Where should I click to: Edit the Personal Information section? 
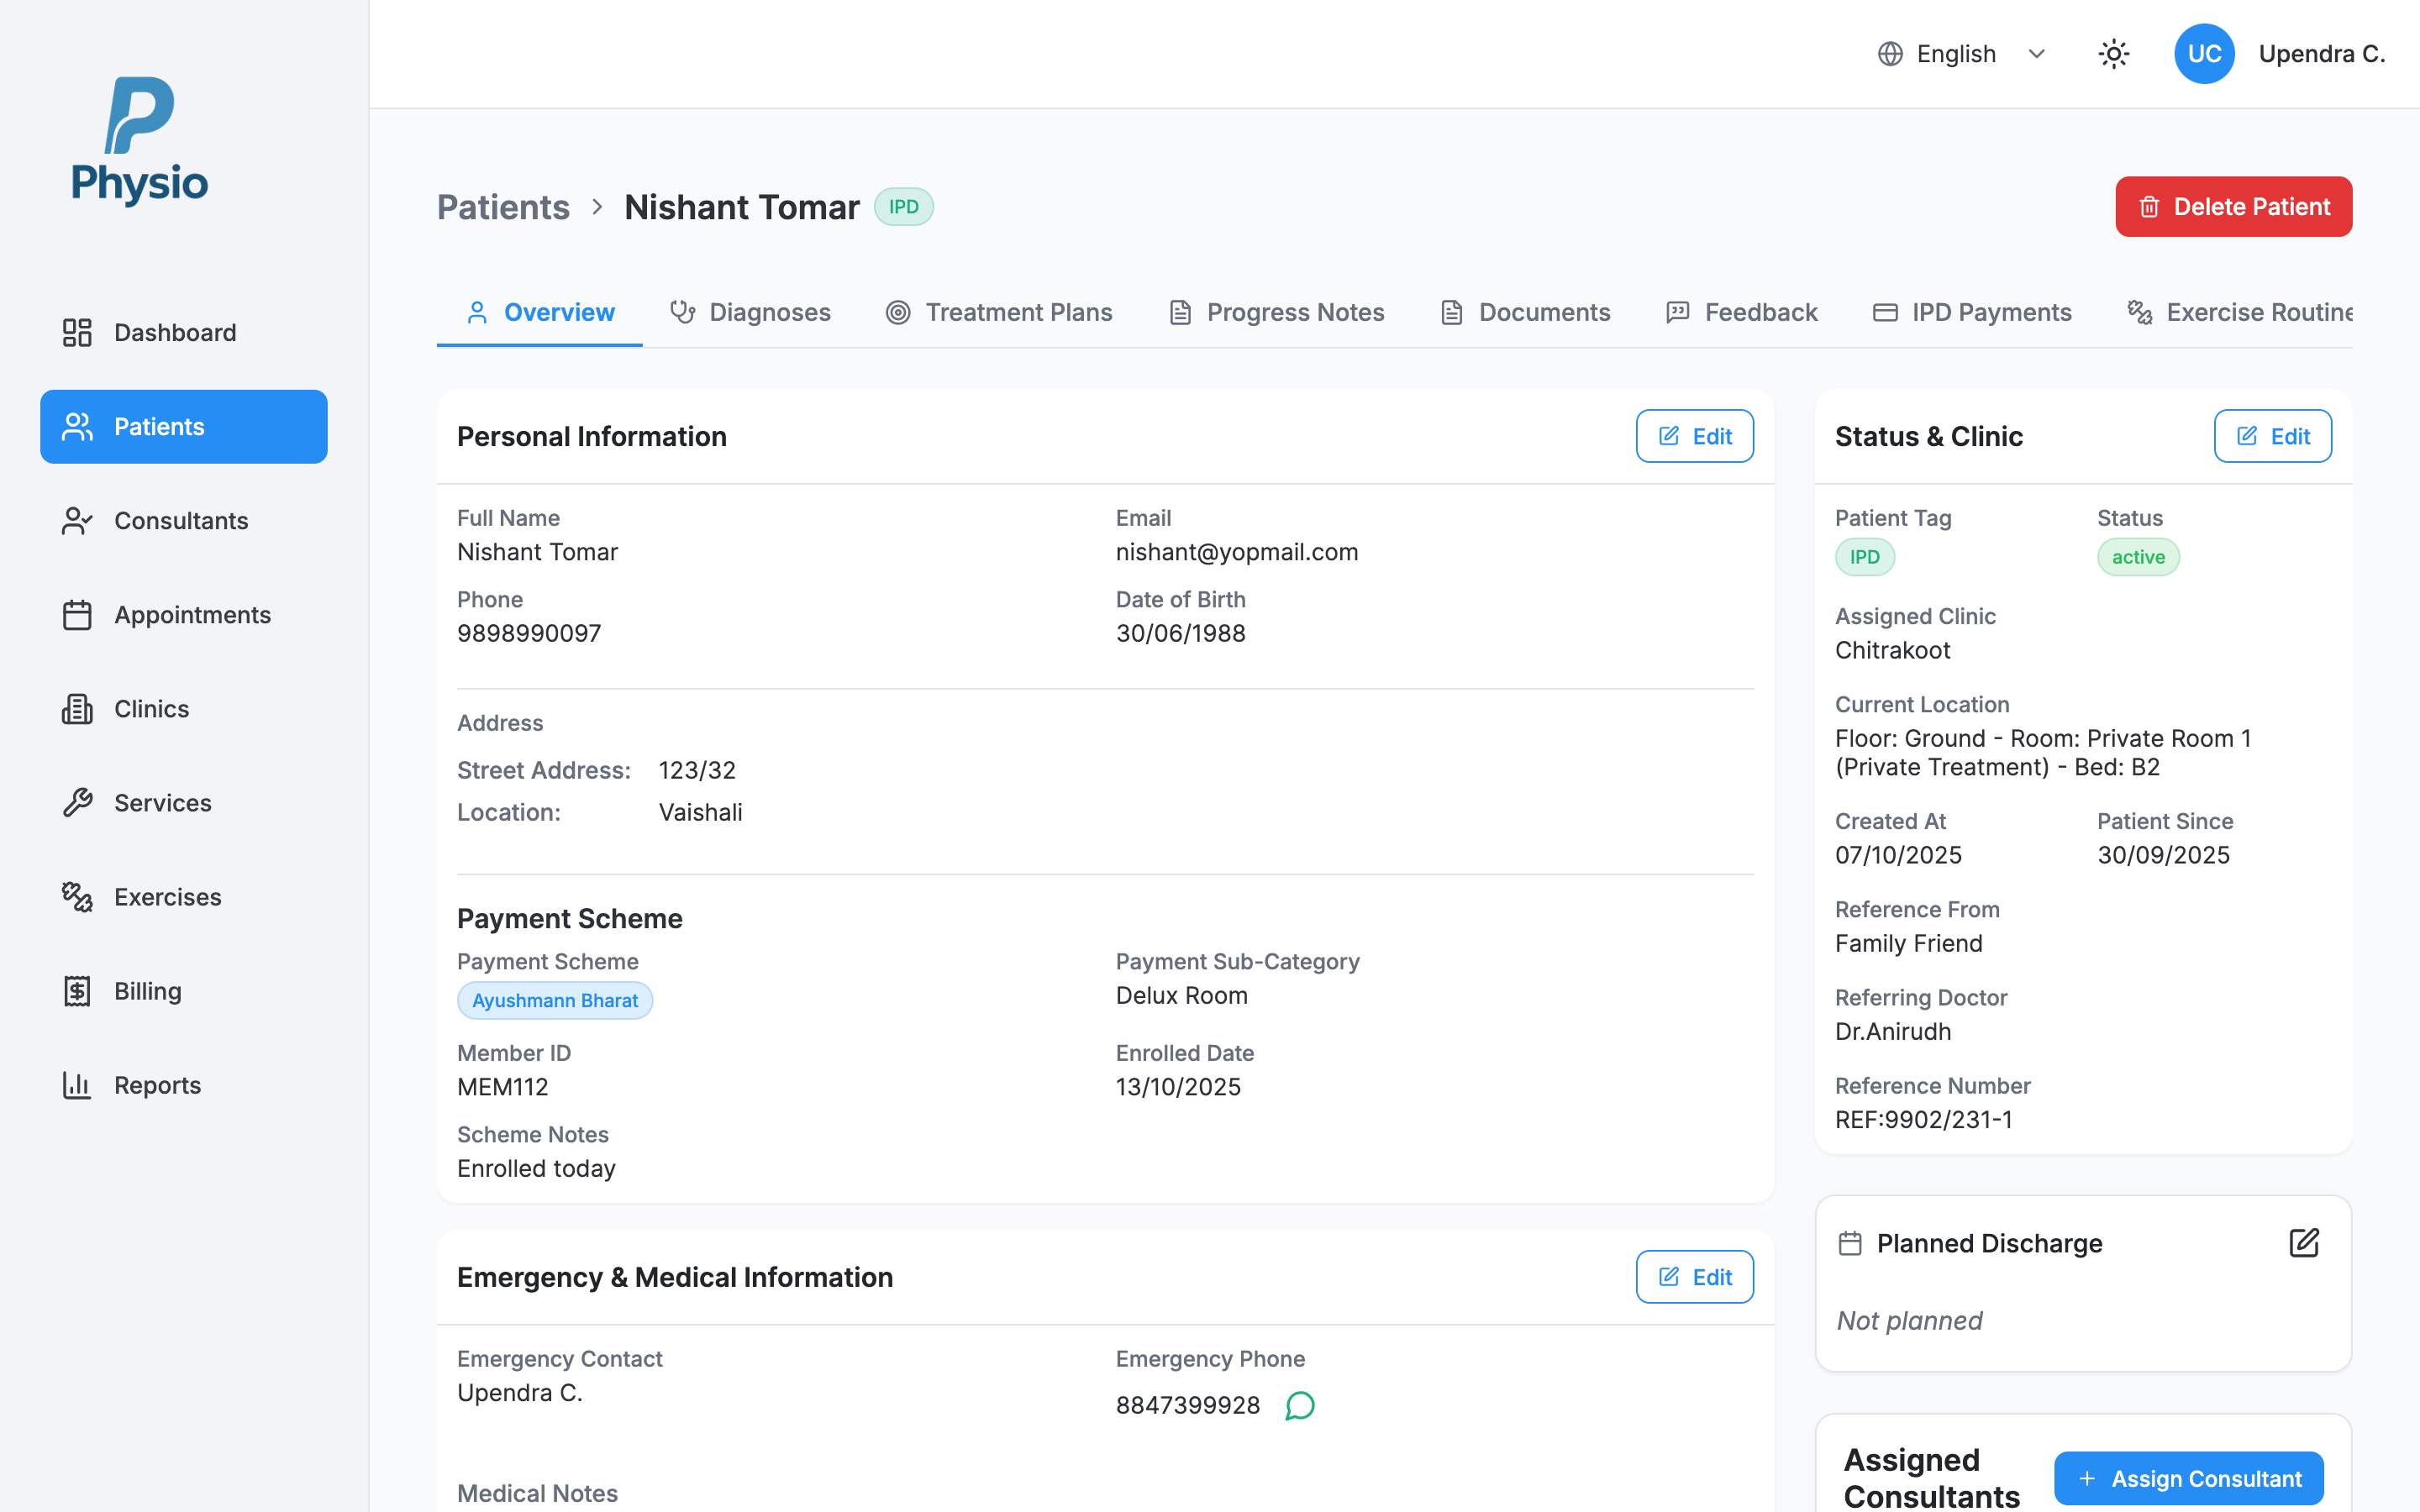coord(1694,436)
